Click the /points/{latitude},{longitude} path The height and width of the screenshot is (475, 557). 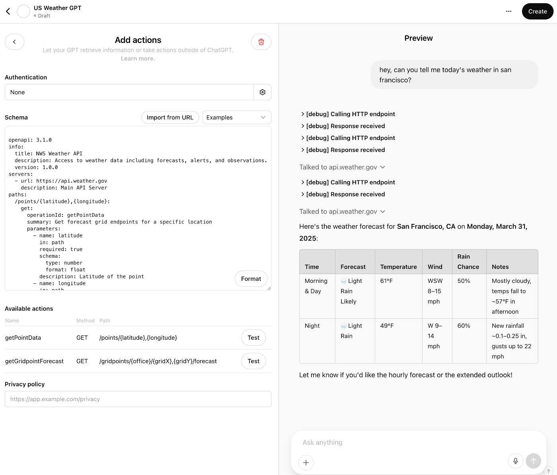[x=138, y=338]
